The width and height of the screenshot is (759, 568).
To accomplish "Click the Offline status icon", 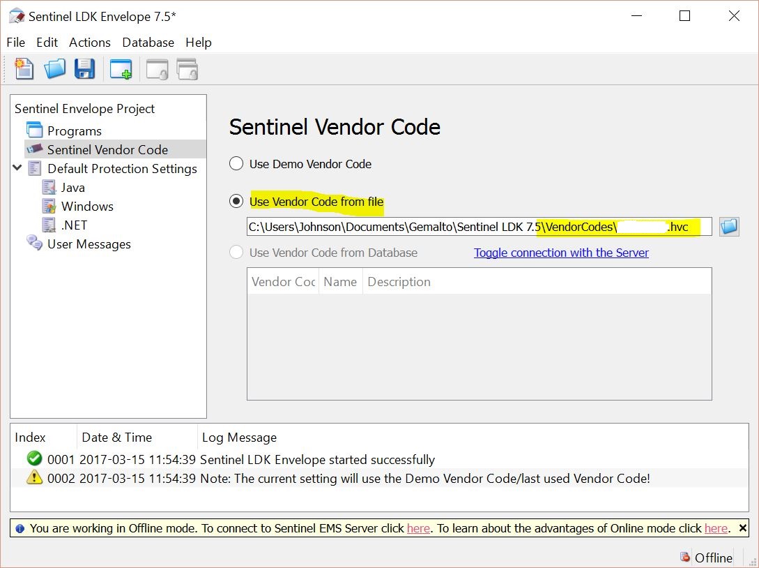I will click(686, 557).
